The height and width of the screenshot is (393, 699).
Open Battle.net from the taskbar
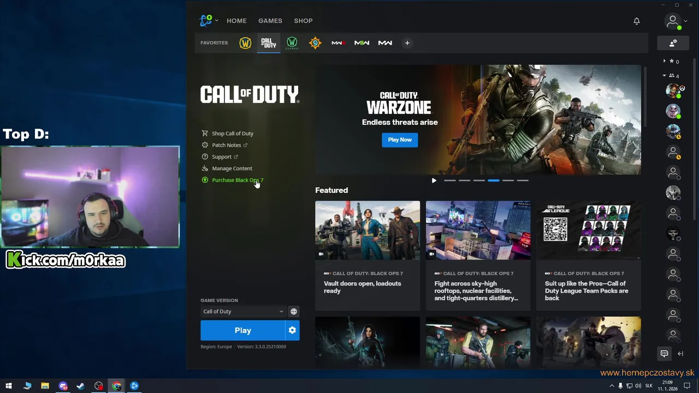(134, 386)
